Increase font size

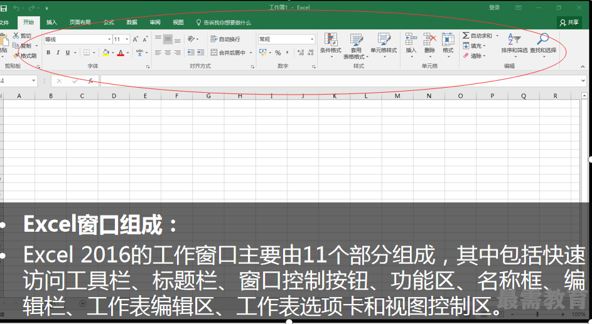coord(135,39)
